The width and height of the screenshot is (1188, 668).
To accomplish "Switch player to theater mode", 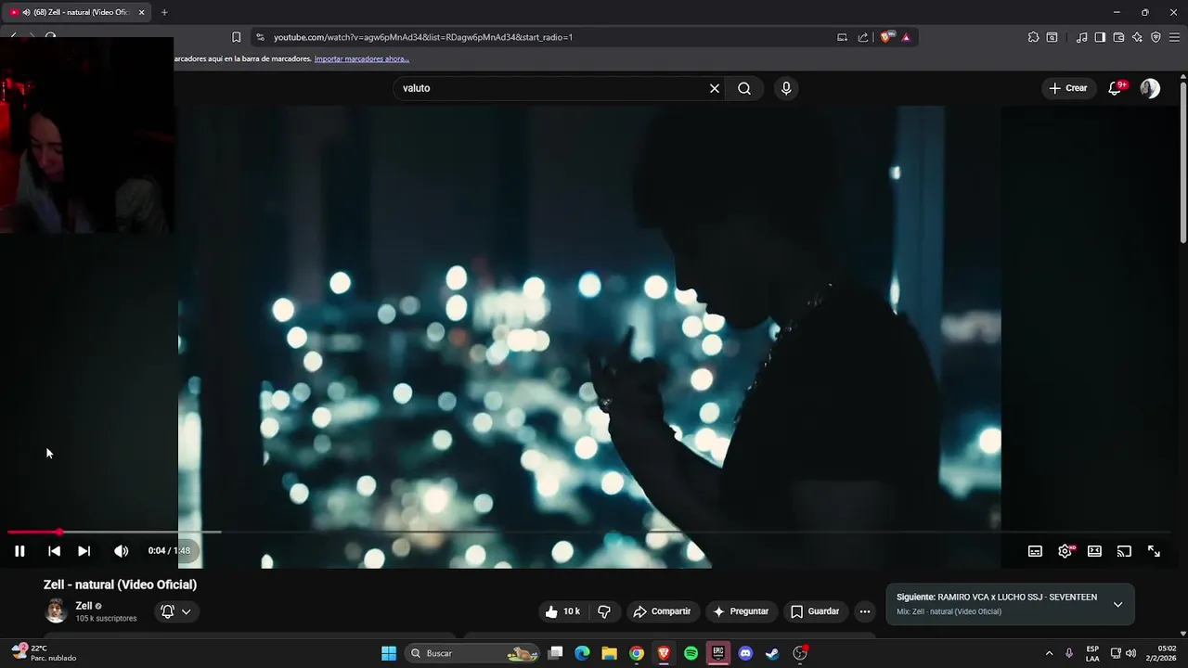I will 1094,551.
